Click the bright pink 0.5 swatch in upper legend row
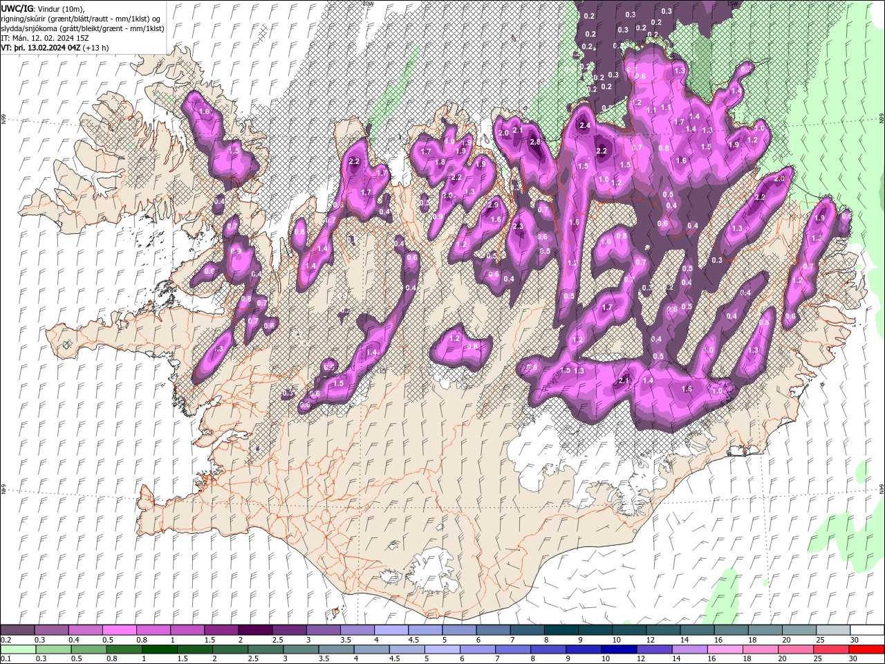The height and width of the screenshot is (664, 885). (x=119, y=630)
